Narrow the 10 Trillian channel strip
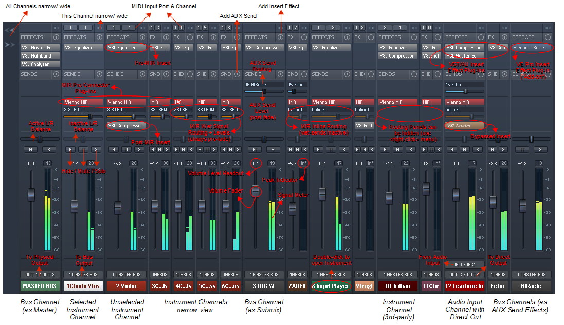Image resolution: width=564 pixels, height=325 pixels. (x=414, y=28)
